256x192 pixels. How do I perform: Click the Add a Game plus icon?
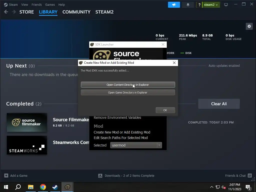[6, 175]
